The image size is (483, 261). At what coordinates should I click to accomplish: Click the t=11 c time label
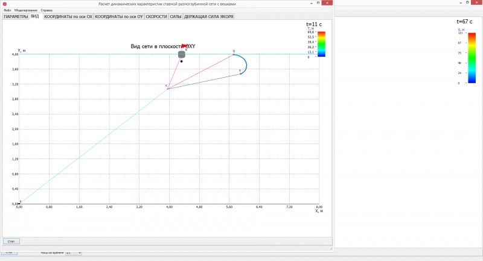(x=314, y=24)
